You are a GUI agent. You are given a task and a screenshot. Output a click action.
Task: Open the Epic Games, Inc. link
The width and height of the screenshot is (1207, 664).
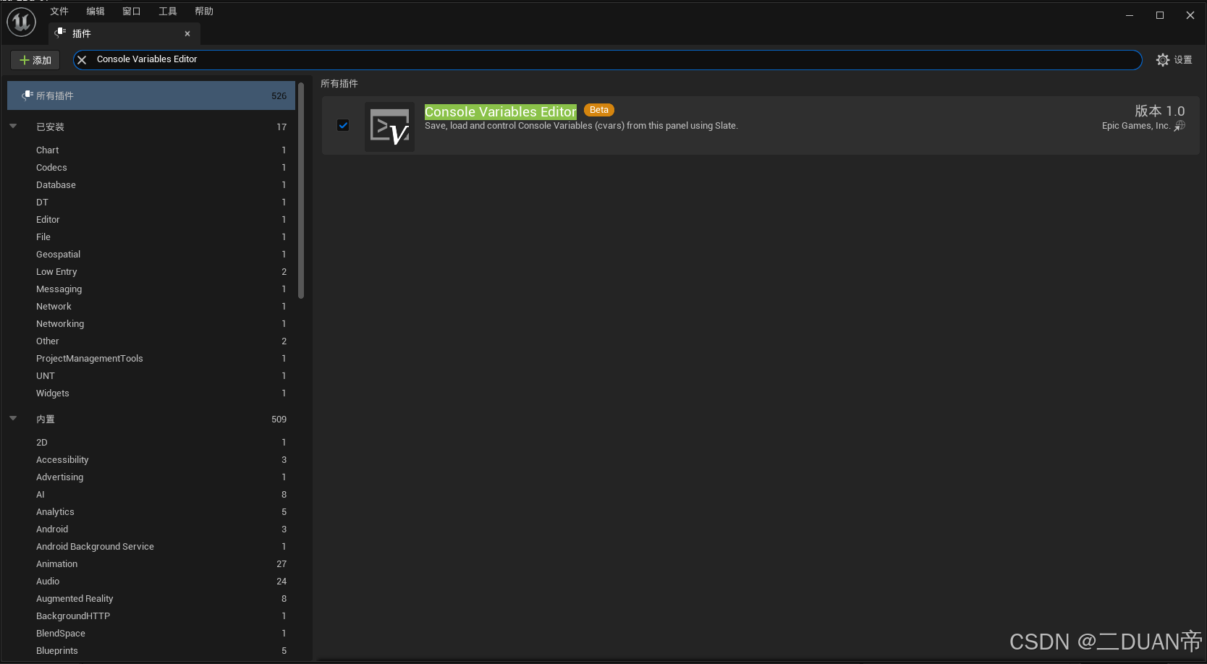tap(1135, 126)
